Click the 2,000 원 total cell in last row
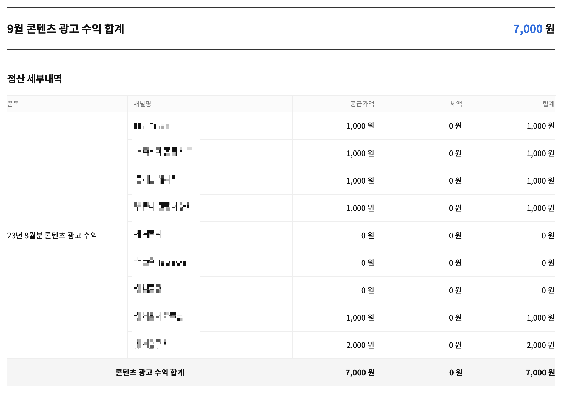 coord(540,345)
